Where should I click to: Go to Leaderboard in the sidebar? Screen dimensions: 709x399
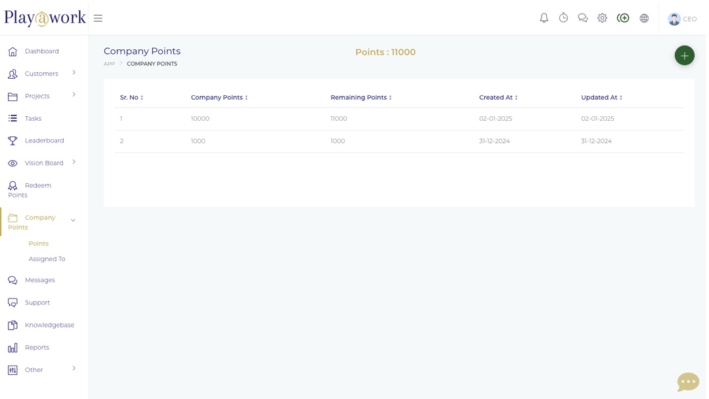[x=44, y=140]
